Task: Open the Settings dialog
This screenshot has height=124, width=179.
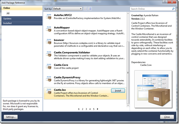Action: 11,117
